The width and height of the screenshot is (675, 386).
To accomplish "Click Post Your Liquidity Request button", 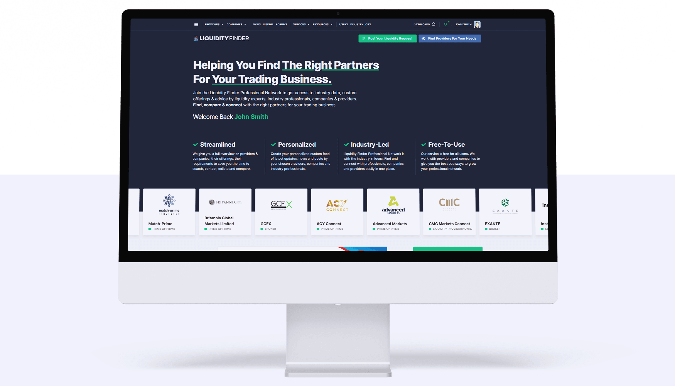I will coord(388,39).
